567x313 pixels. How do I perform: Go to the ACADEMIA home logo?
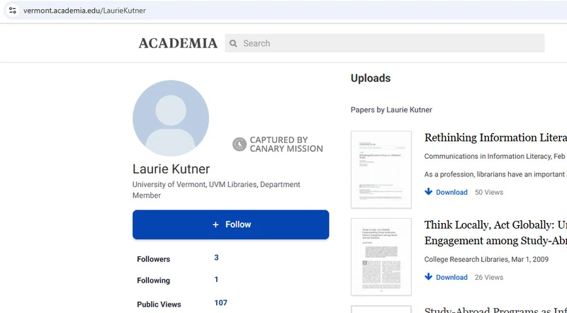tap(178, 43)
